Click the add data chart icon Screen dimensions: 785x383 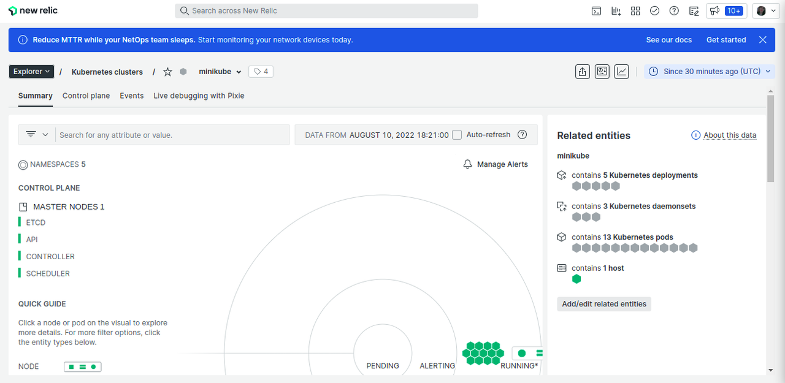616,11
